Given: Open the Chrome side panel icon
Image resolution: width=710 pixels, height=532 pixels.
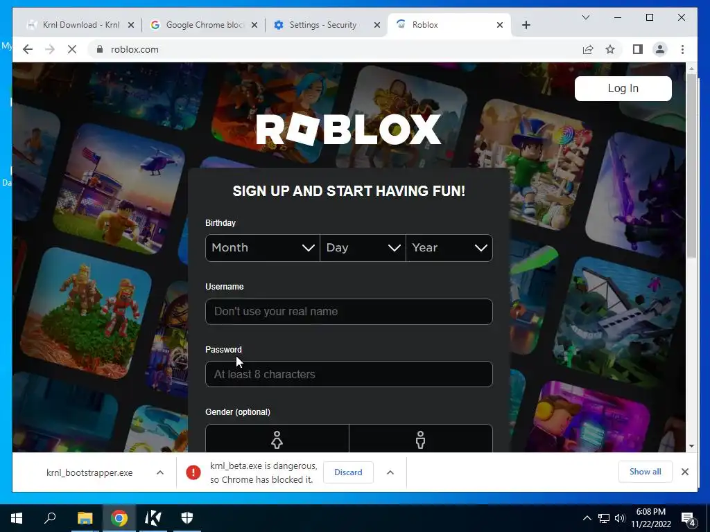Looking at the screenshot, I should pyautogui.click(x=638, y=49).
